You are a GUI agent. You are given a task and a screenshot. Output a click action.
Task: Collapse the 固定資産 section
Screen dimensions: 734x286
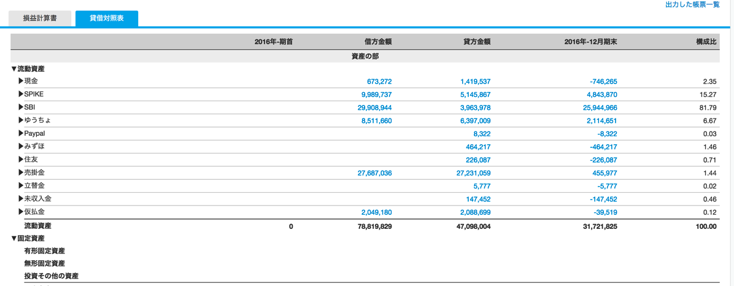[15, 238]
